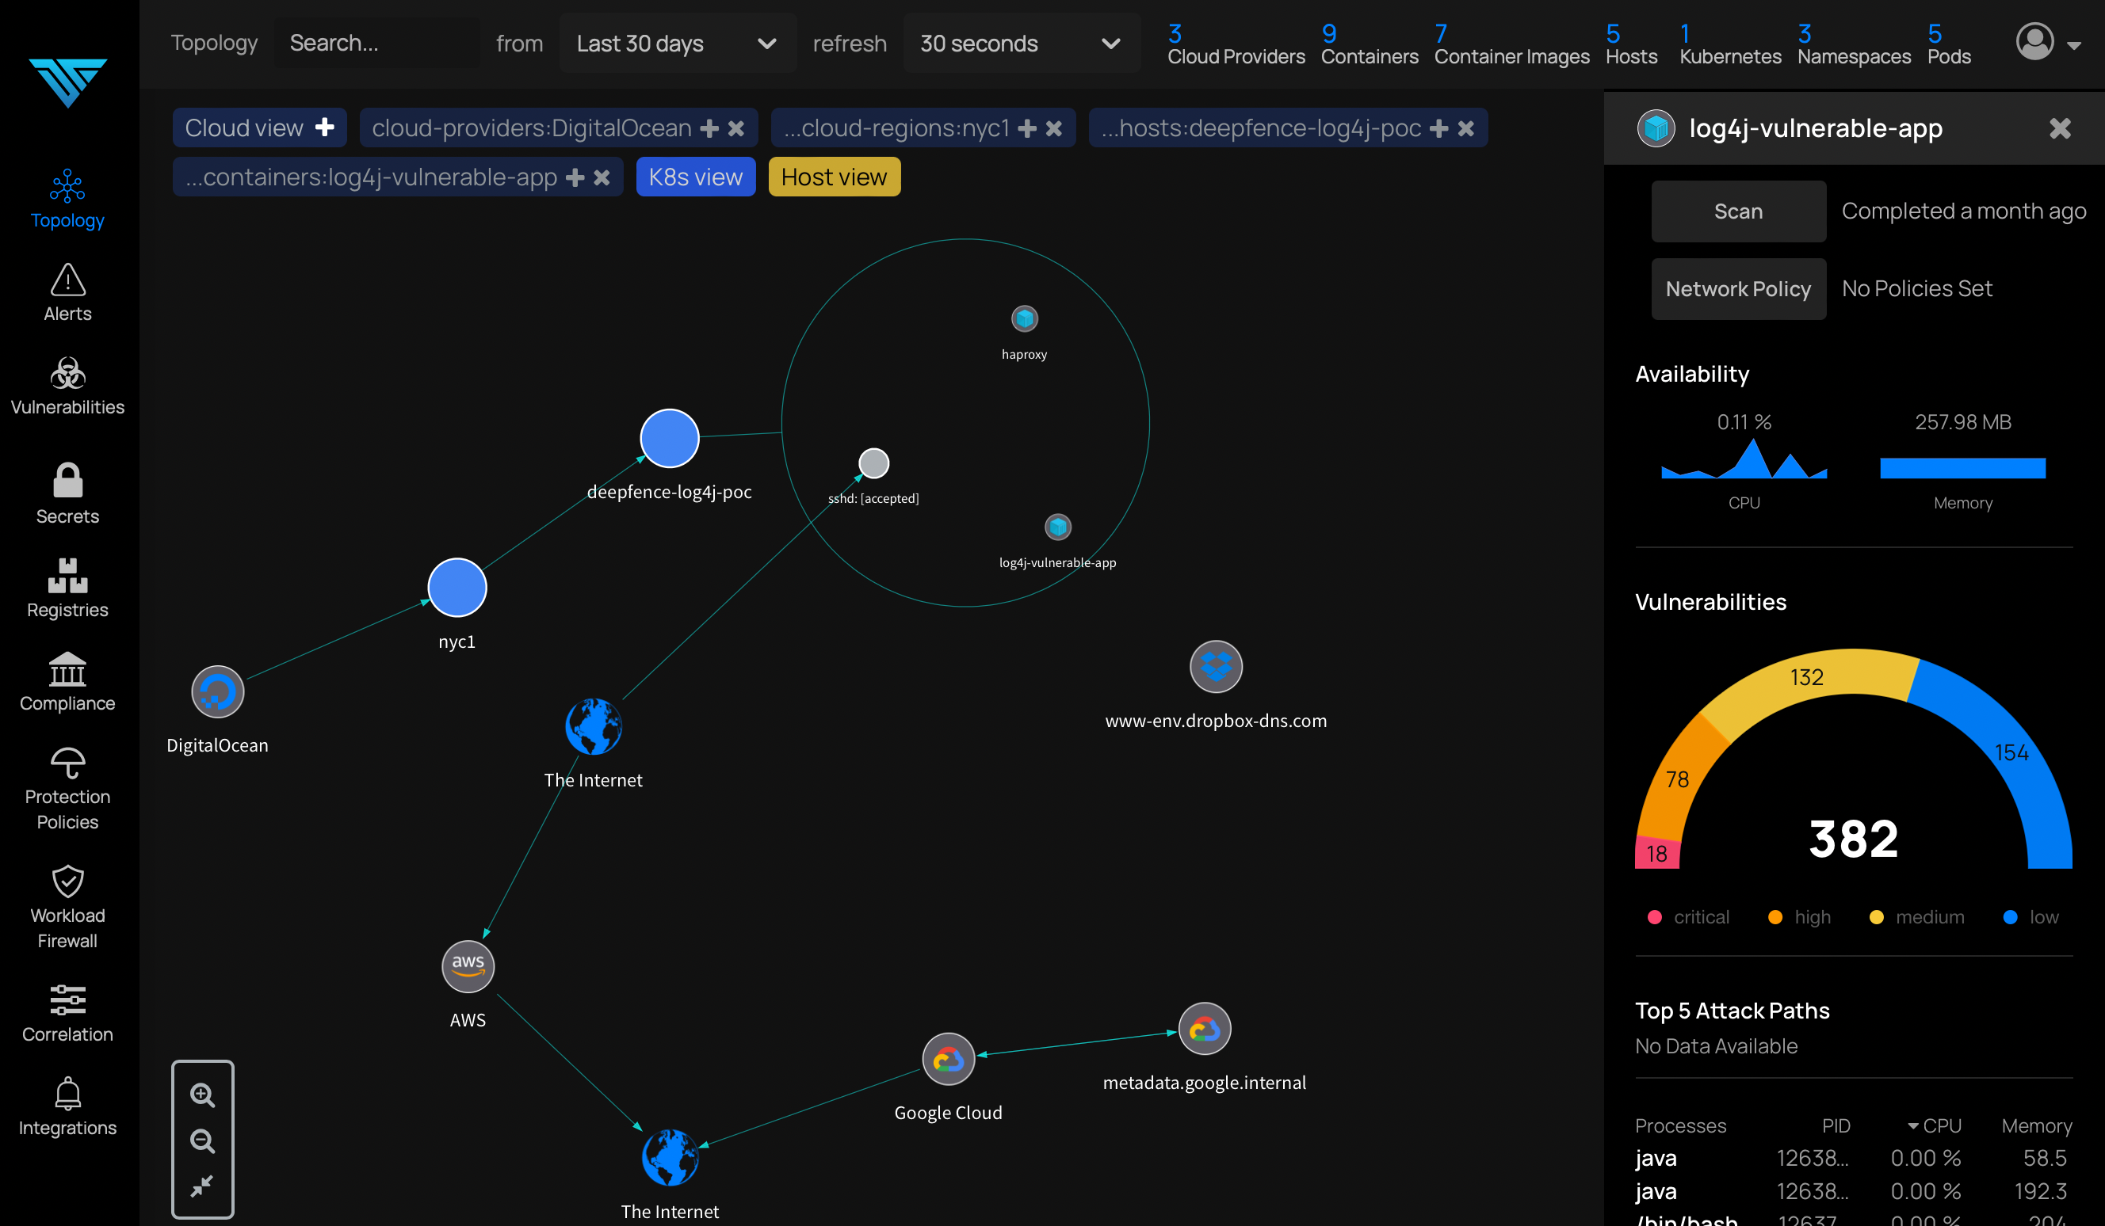Remove the cloud-regions:nyc1 filter
2105x1226 pixels.
pos(1054,128)
